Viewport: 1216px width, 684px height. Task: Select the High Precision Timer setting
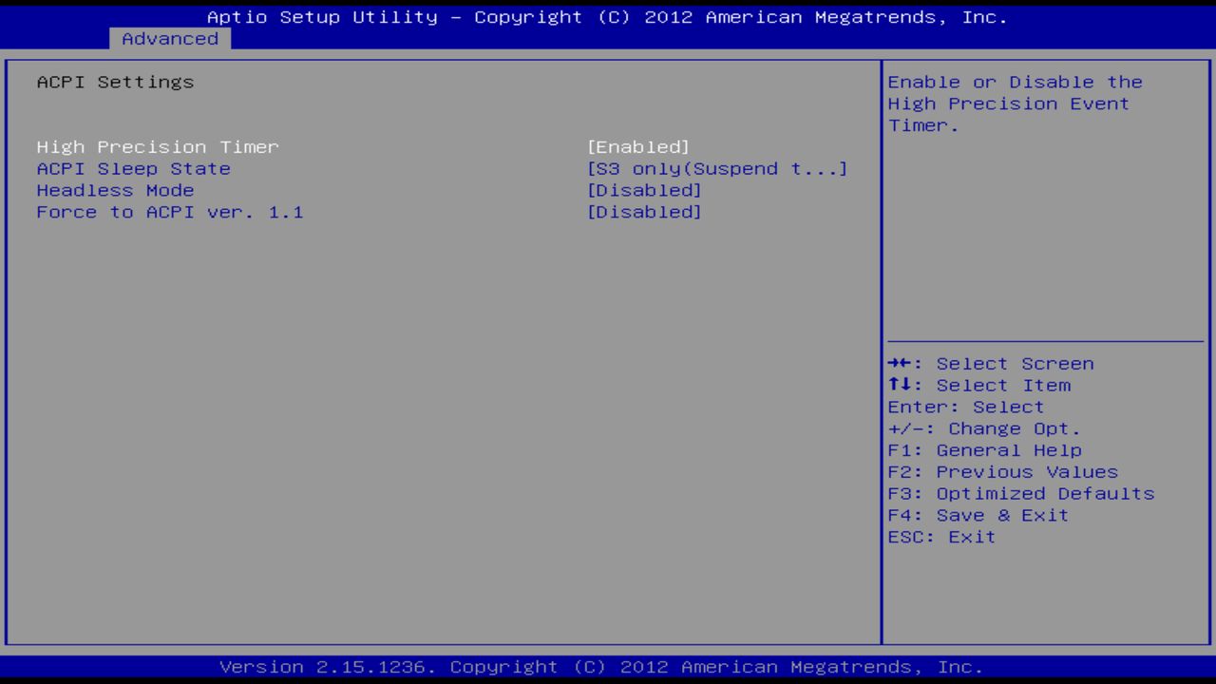[157, 146]
